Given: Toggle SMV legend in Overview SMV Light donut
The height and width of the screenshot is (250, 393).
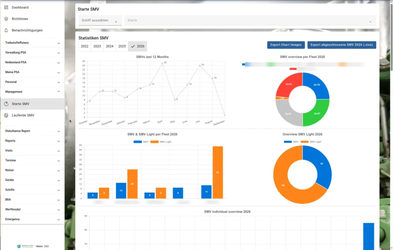Looking at the screenshot, I should coord(291,142).
